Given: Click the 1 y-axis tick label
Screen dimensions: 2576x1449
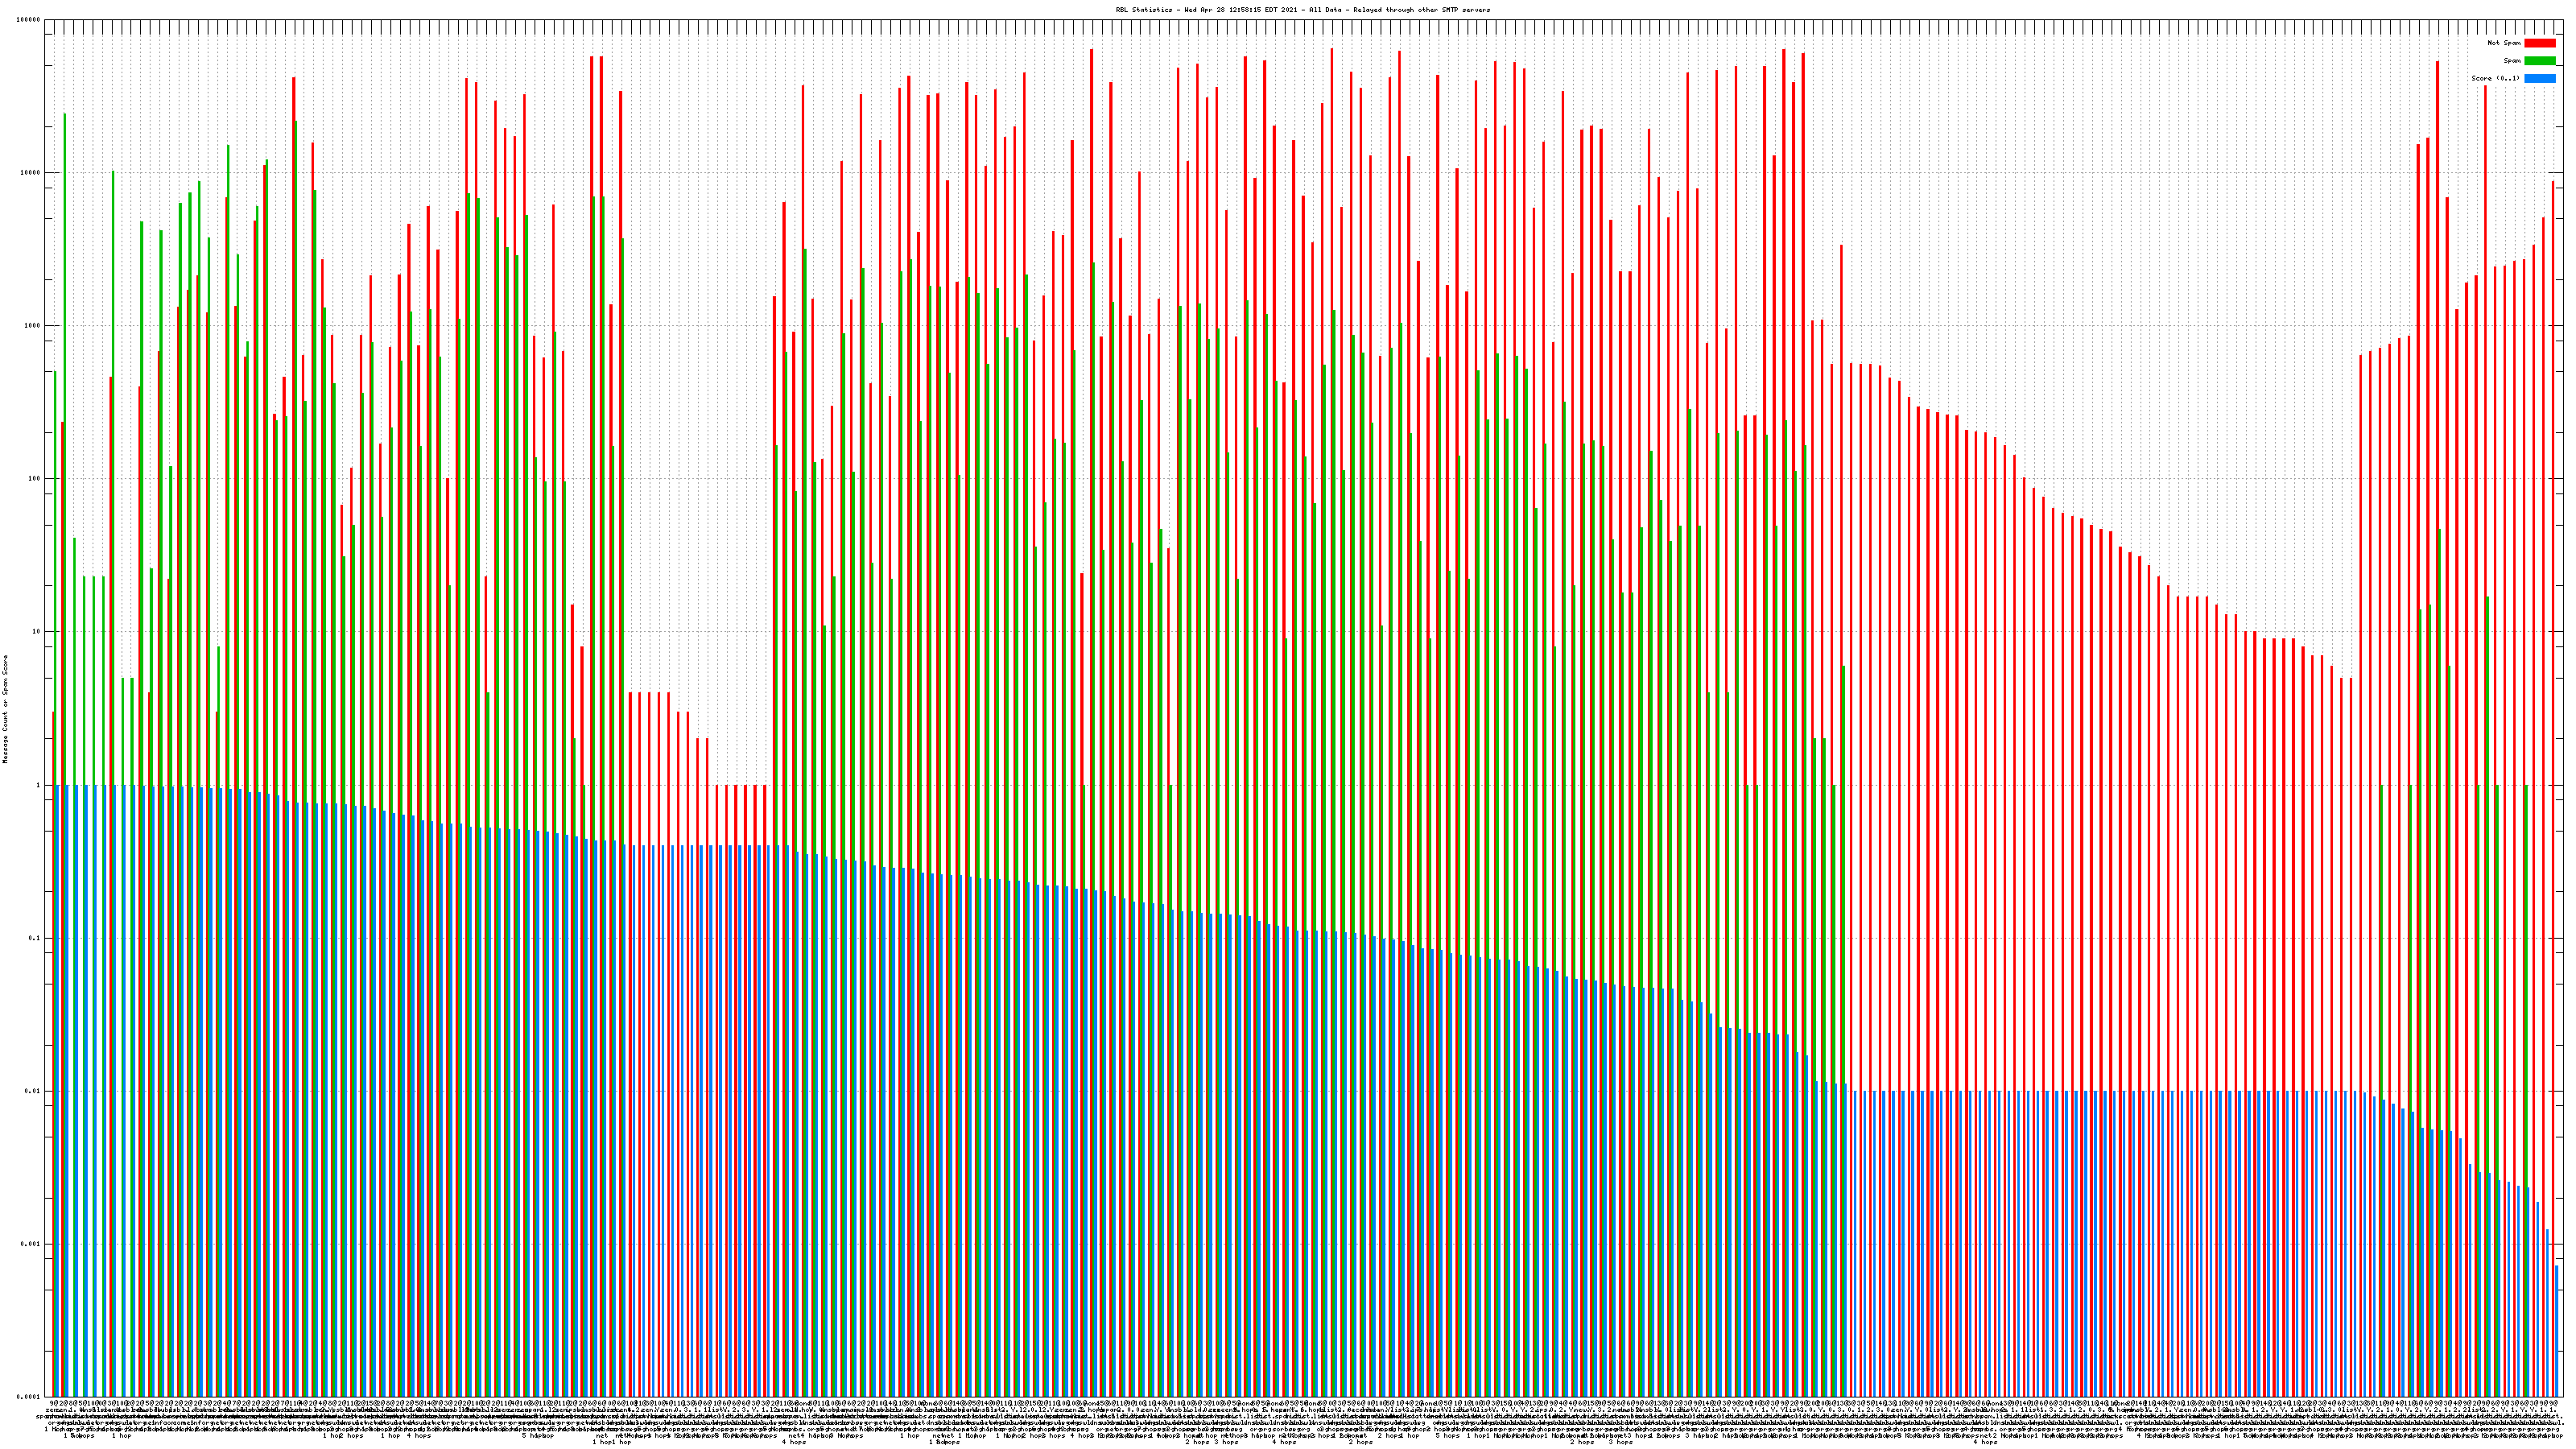Looking at the screenshot, I should point(38,785).
